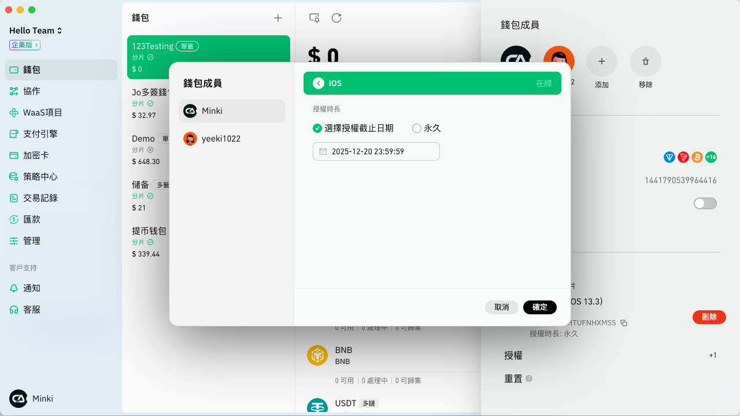Viewport: 740px width, 416px height.
Task: Open the 企業版 plan expander
Action: tap(24, 44)
